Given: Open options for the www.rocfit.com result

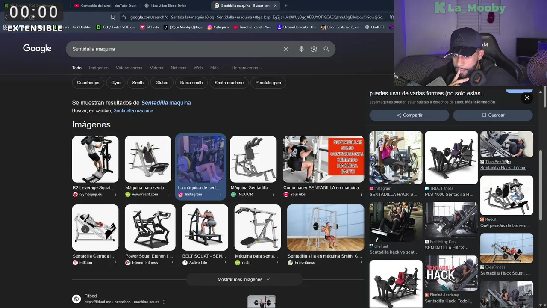Looking at the screenshot, I should click(x=168, y=195).
